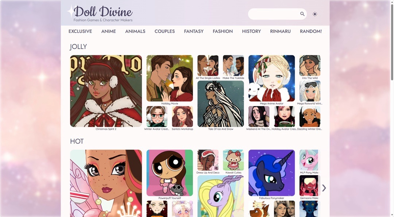
Task: Focus the search input field
Action: (x=274, y=14)
